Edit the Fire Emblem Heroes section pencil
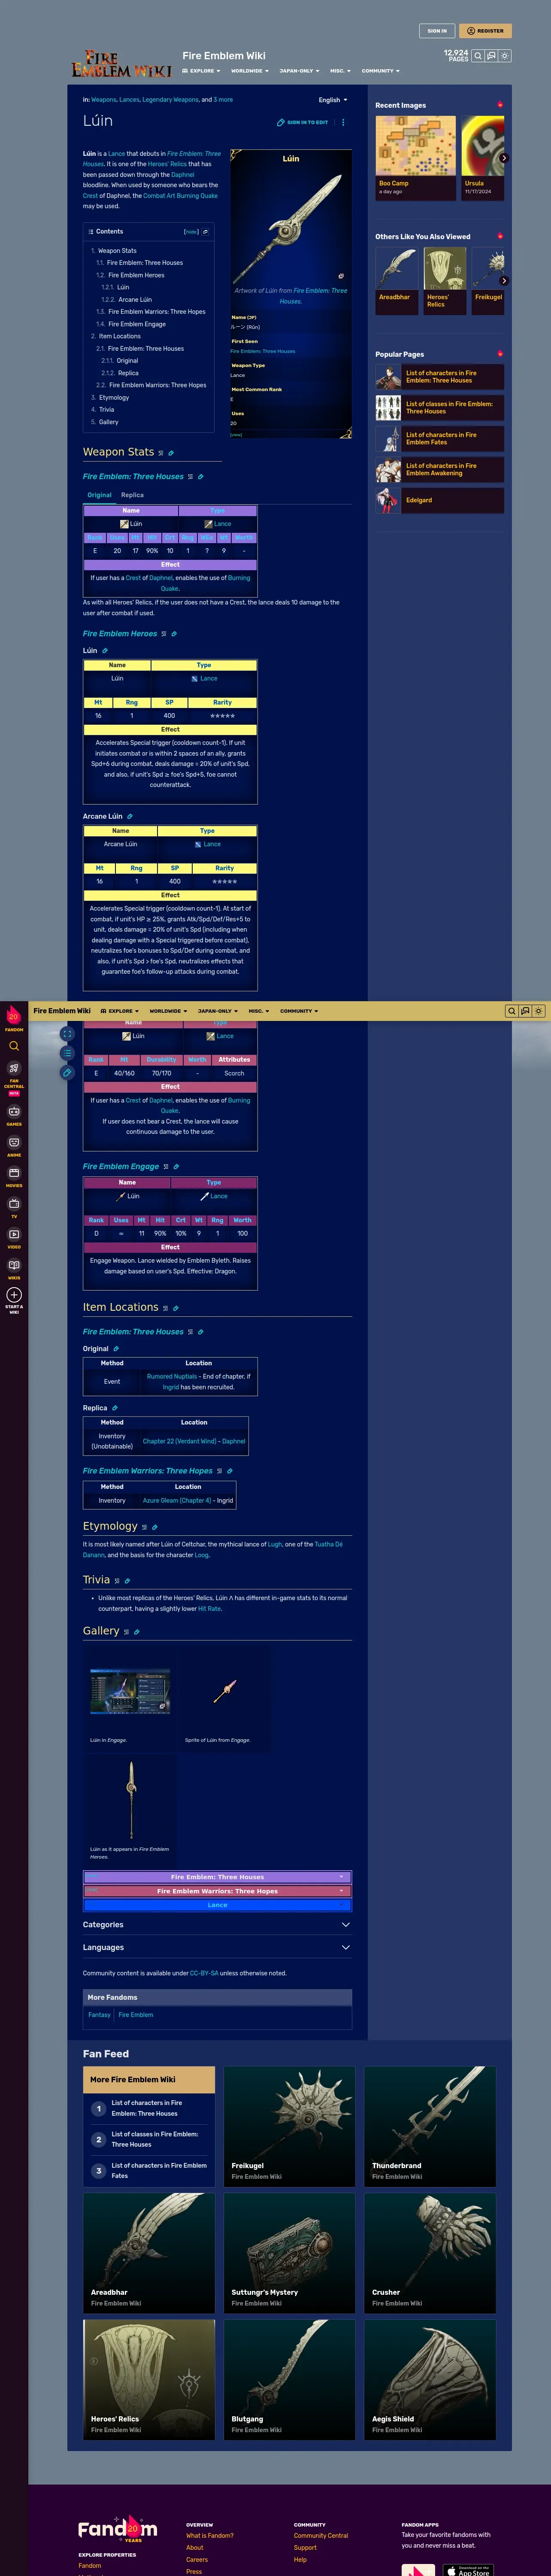The image size is (551, 2576). pos(174,634)
